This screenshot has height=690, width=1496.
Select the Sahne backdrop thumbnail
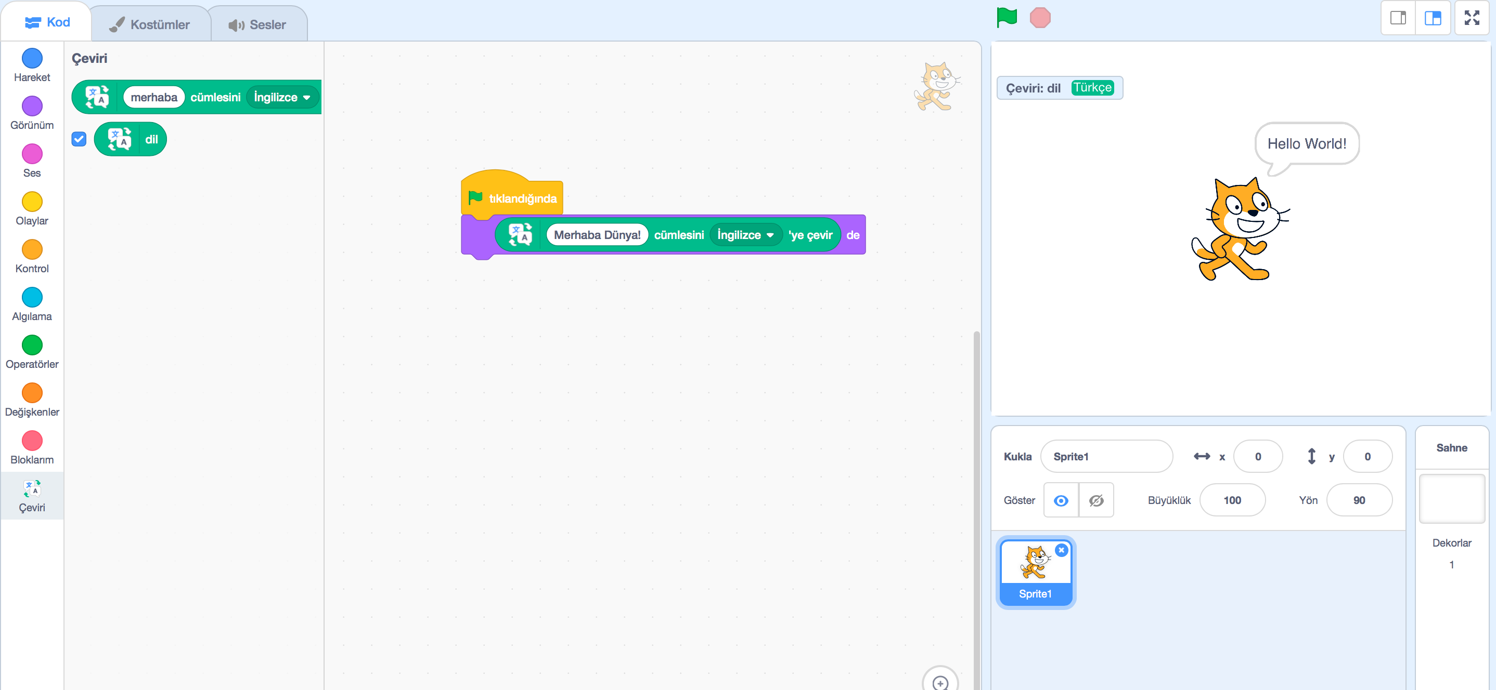point(1451,499)
